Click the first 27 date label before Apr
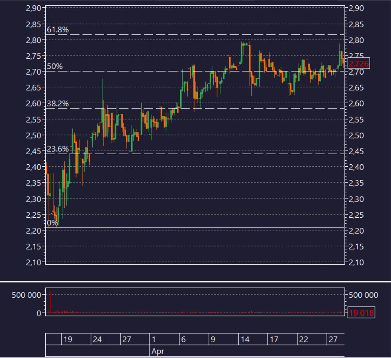 [x=127, y=339]
